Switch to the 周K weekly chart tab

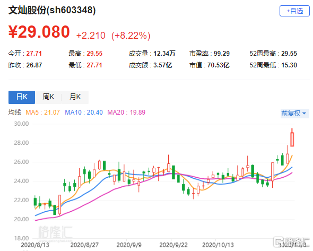click(x=48, y=97)
